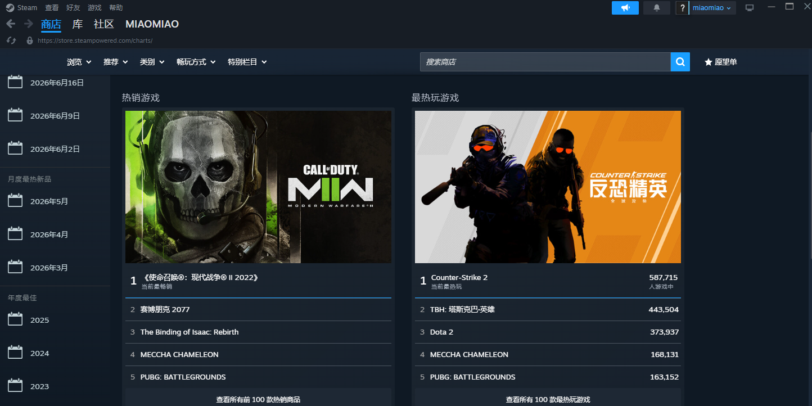Viewport: 812px width, 406px height.
Task: Click calendar icon next to 2026年6月9日
Action: tap(15, 115)
